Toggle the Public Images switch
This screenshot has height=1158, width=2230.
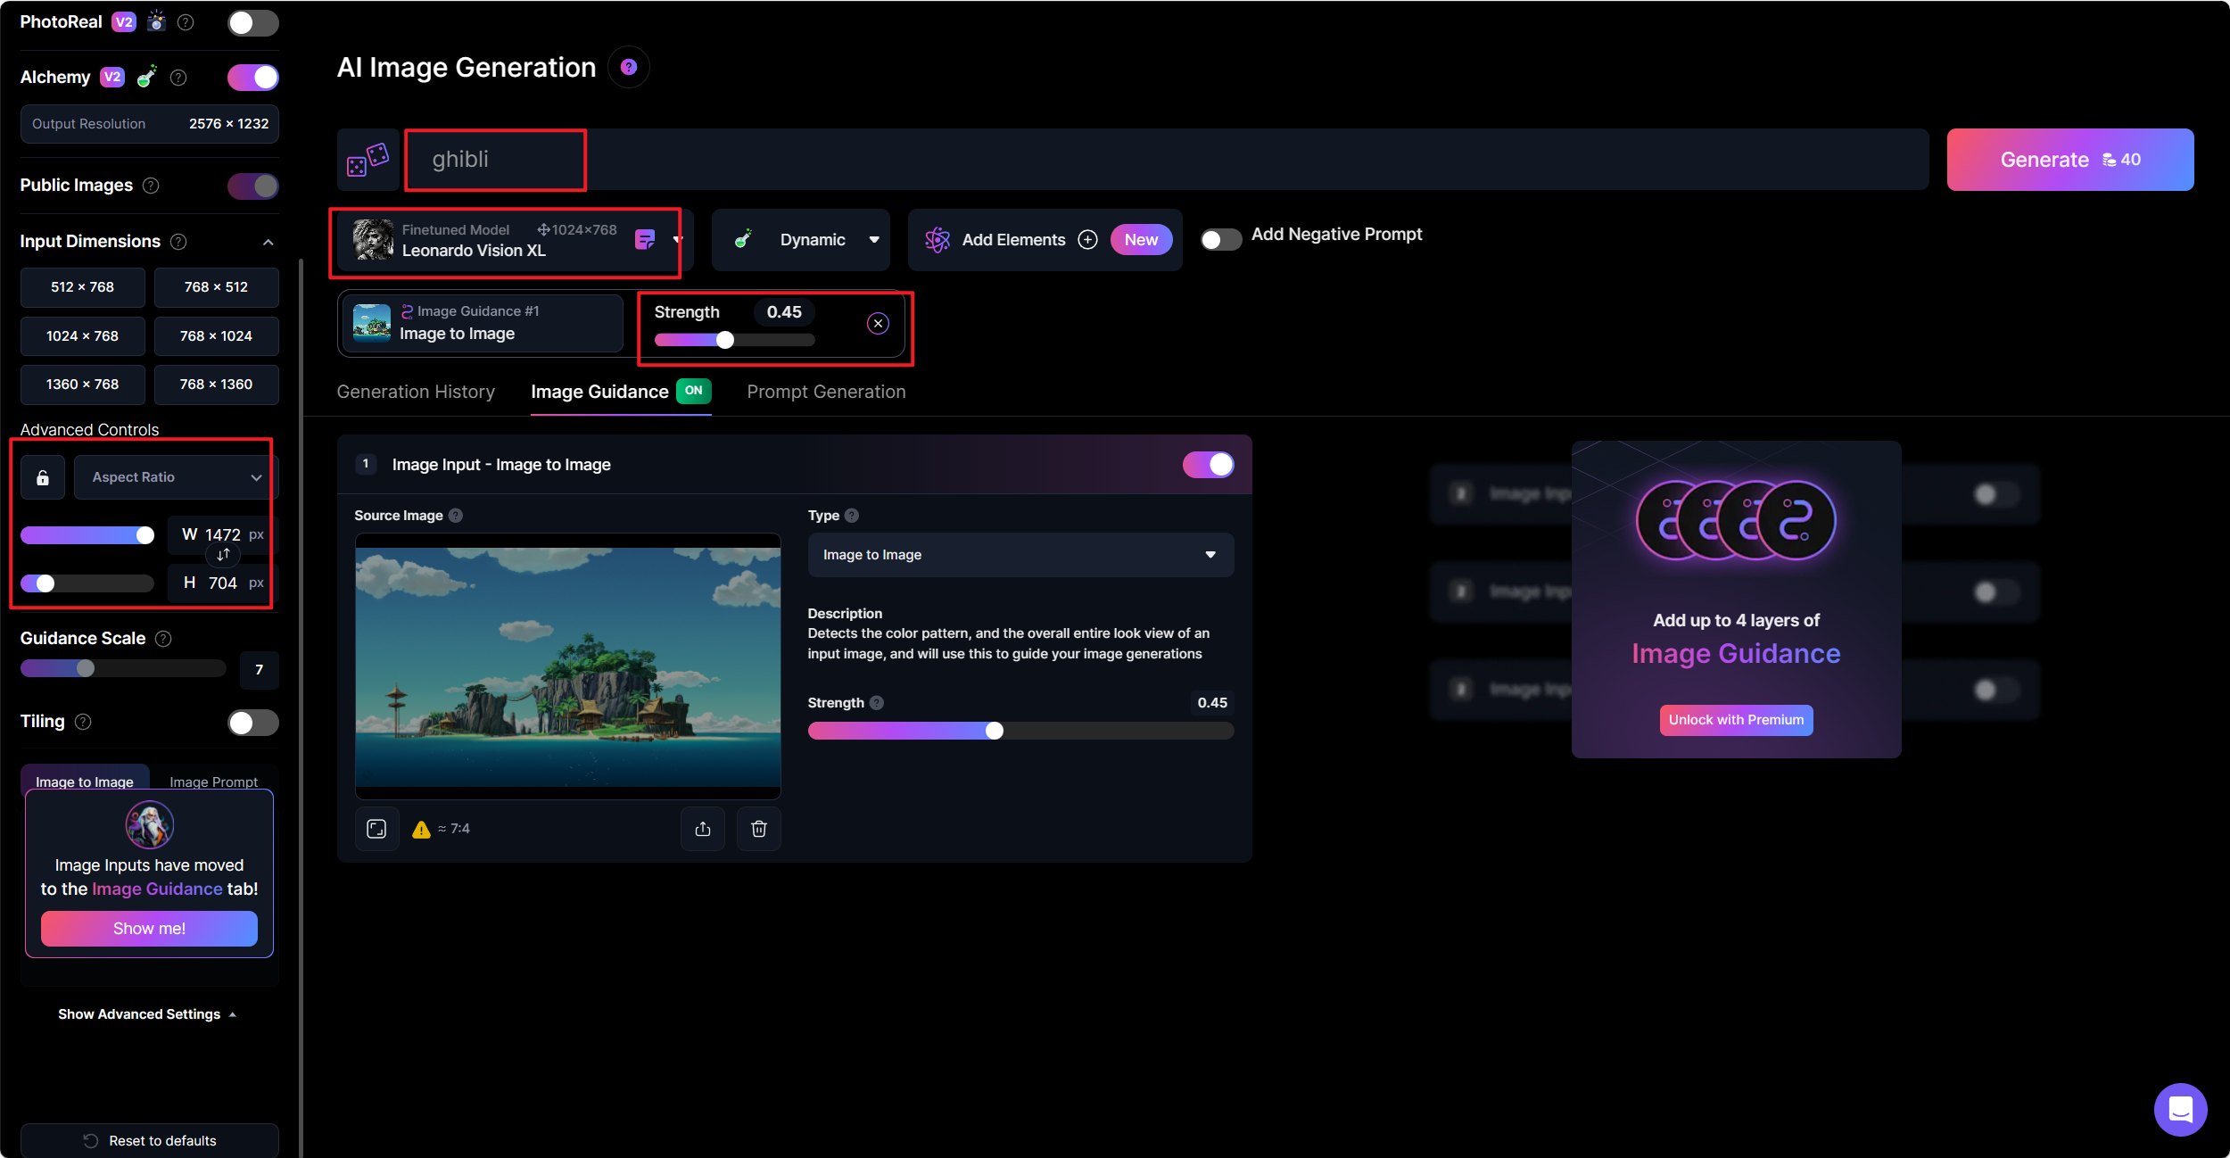click(253, 186)
